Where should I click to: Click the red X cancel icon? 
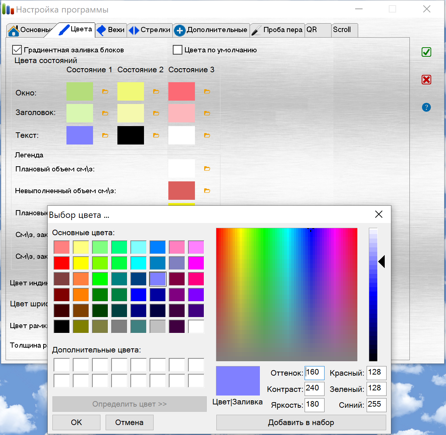(426, 80)
